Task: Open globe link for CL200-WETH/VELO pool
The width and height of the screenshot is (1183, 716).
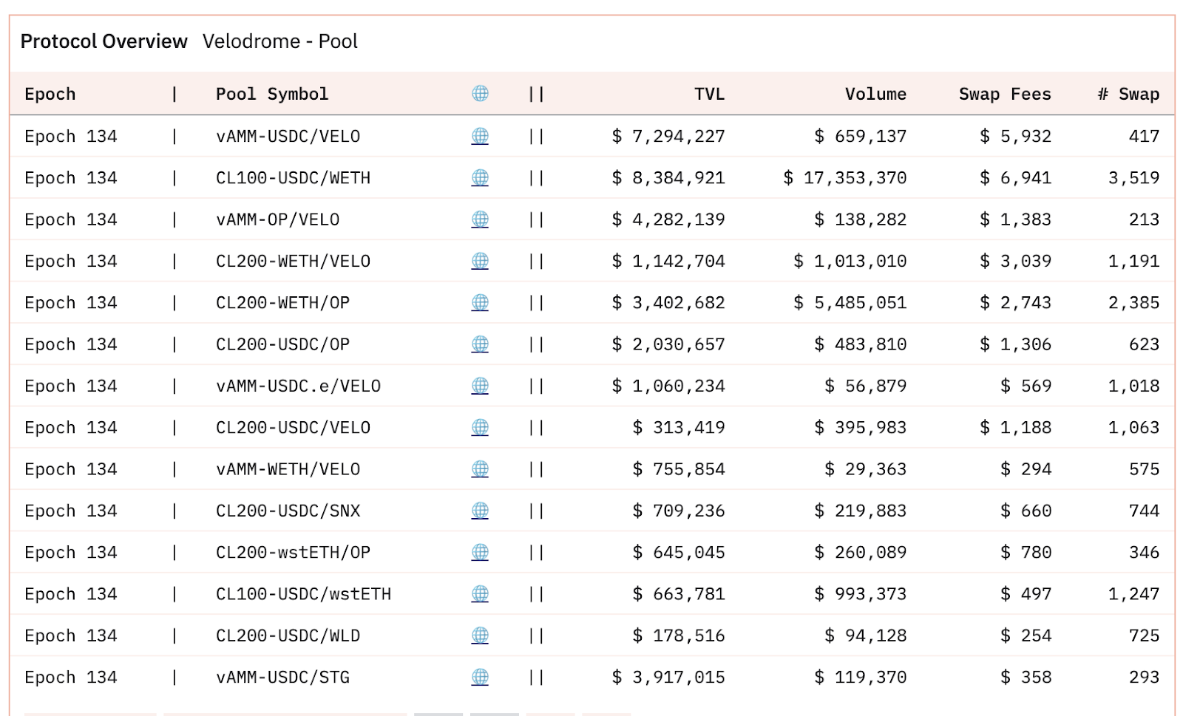Action: pos(480,261)
